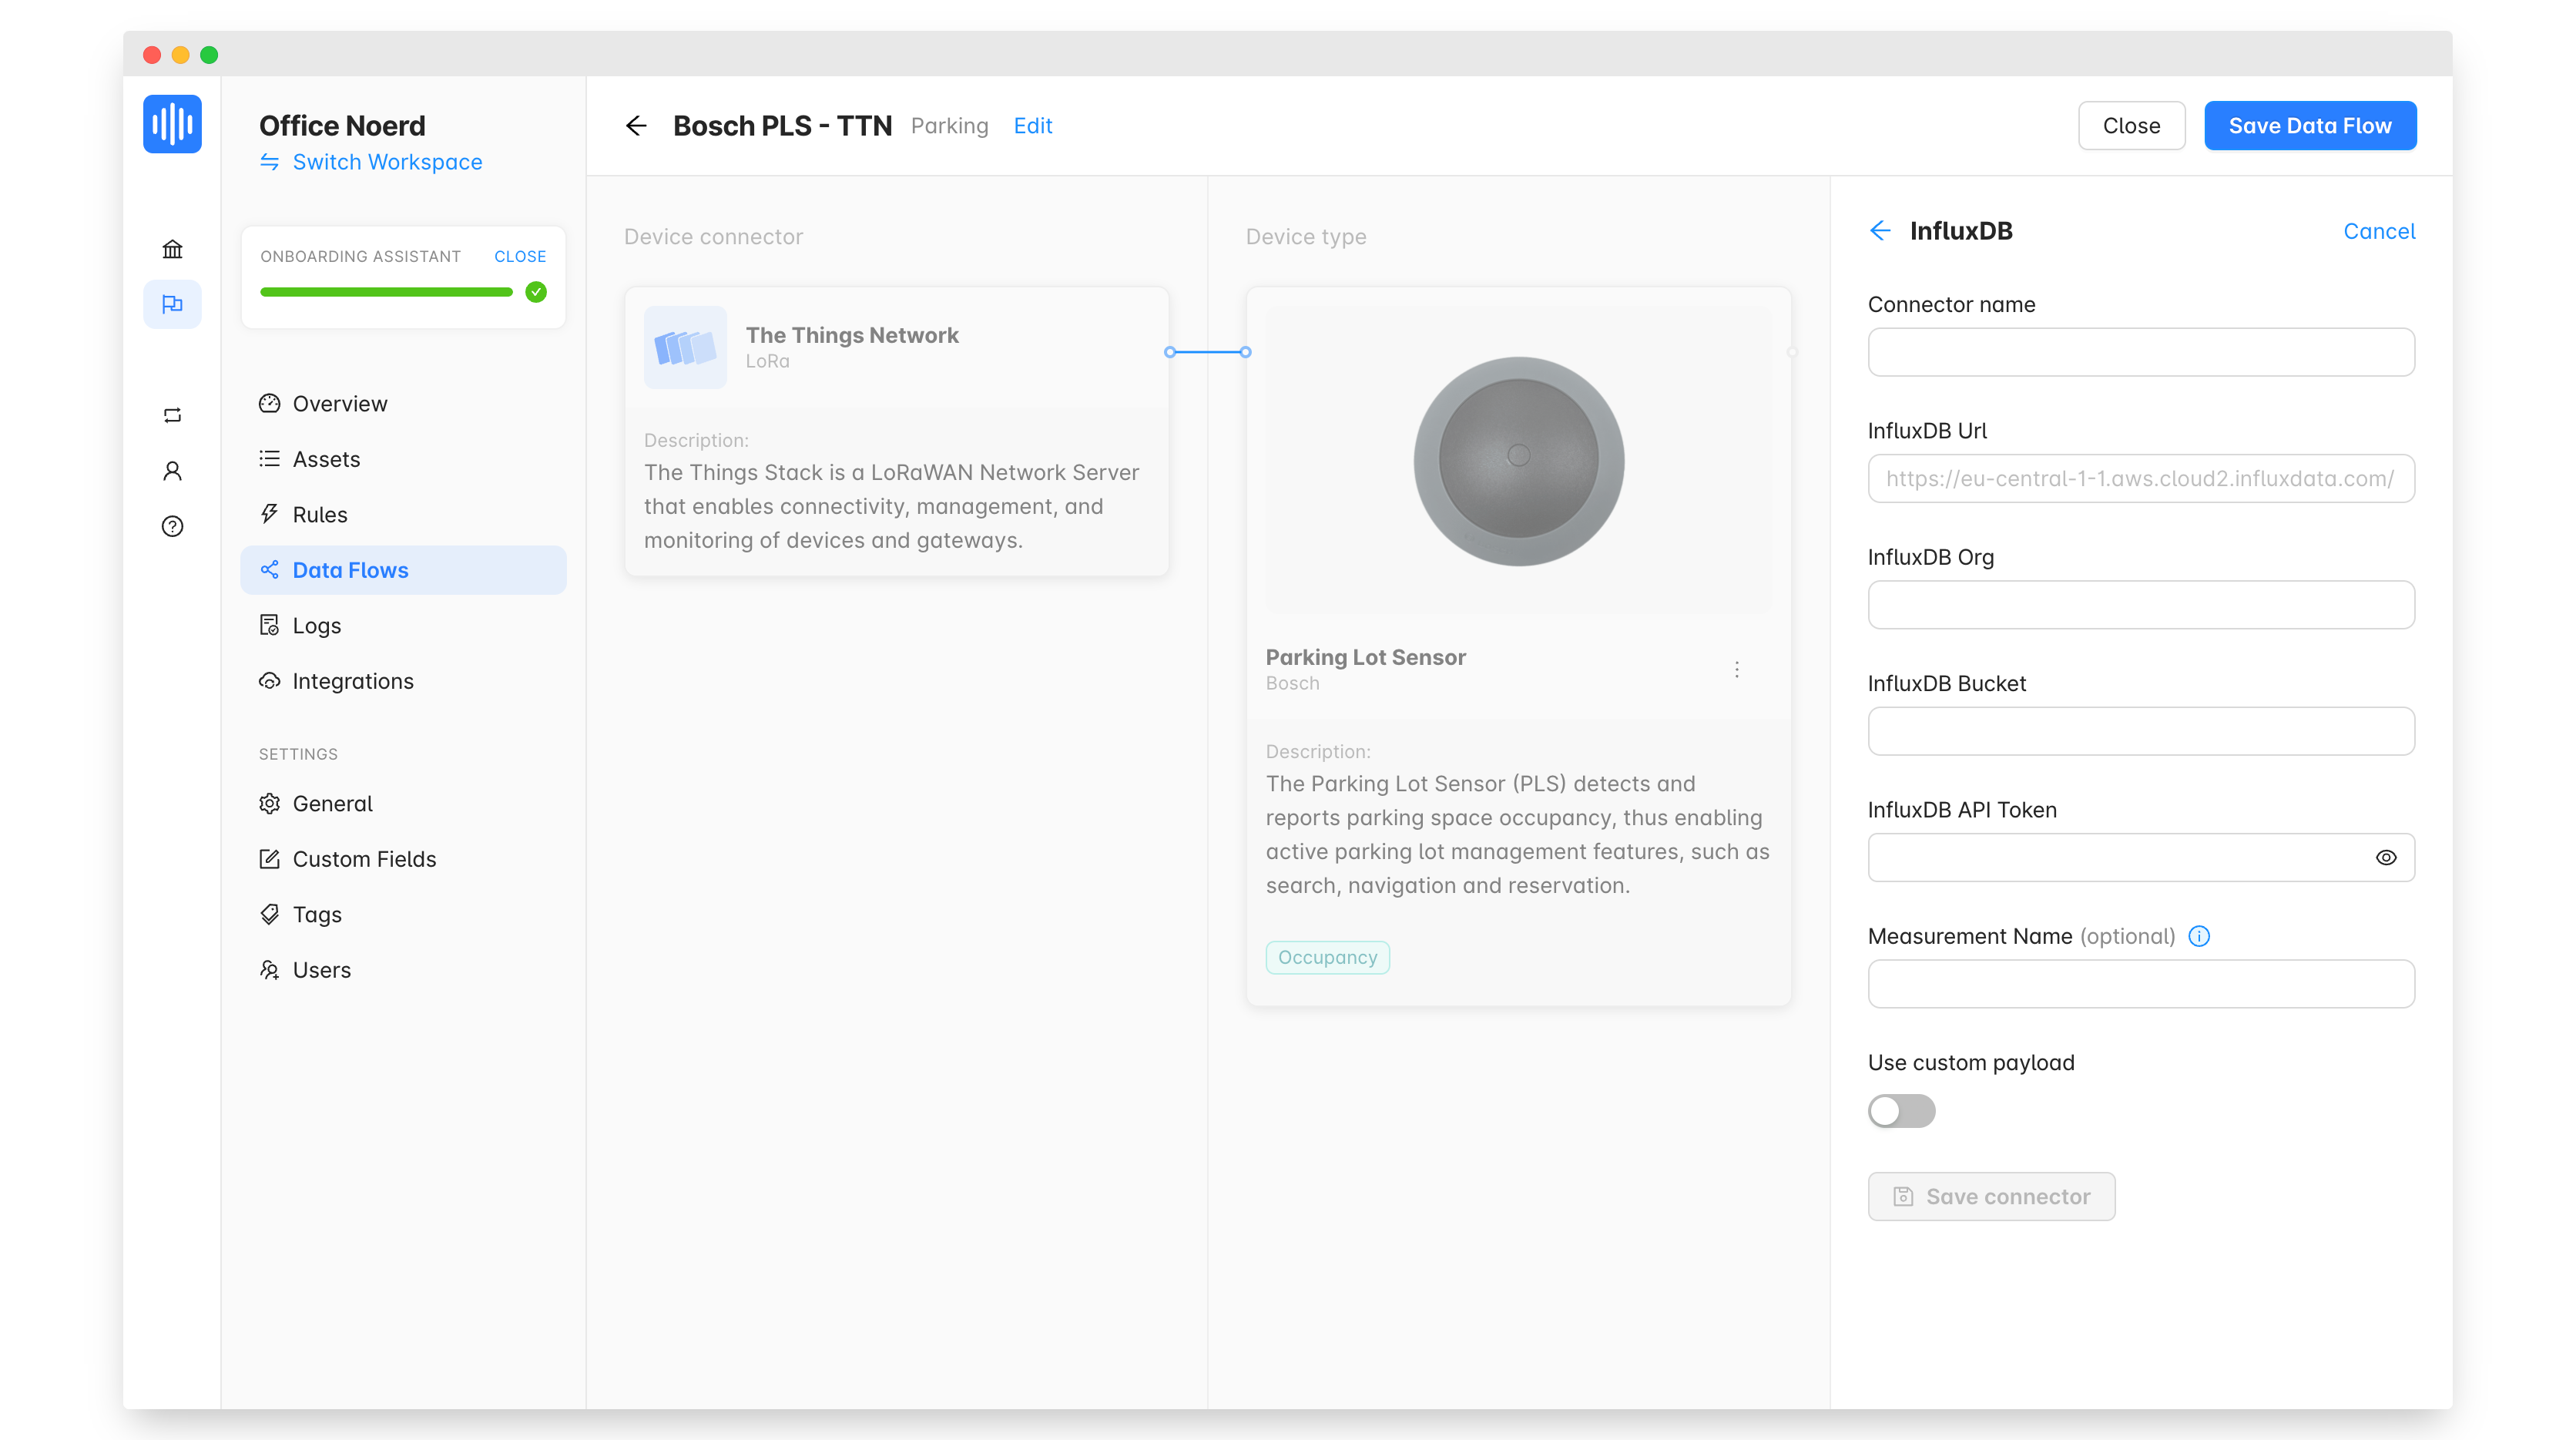Click the Occupancy tag
Image resolution: width=2576 pixels, height=1440 pixels.
click(1327, 957)
